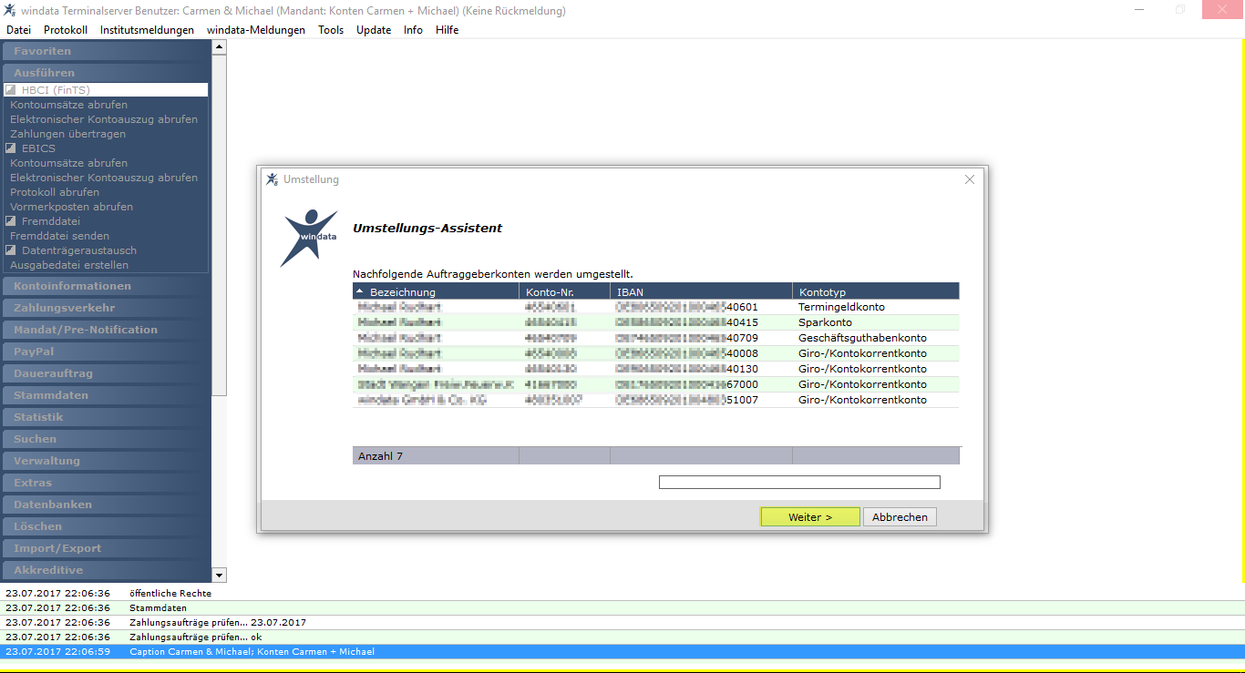Collapse the Datenträgeraustausch group icon
Screen dimensions: 1245x673
(x=11, y=250)
